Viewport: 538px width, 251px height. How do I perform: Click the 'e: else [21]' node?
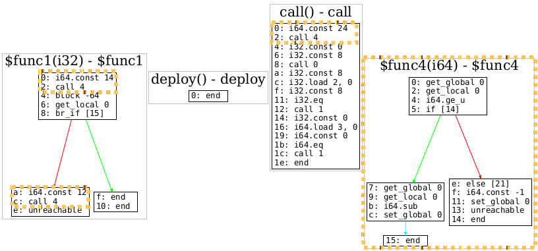tap(491, 202)
